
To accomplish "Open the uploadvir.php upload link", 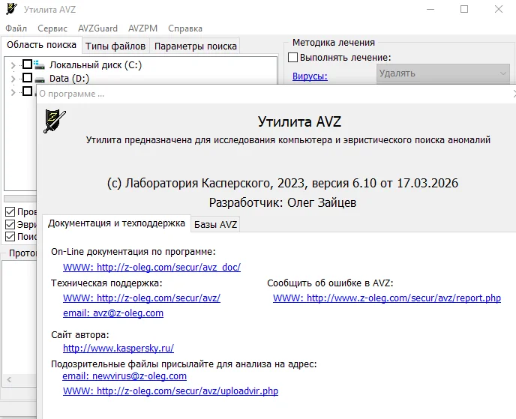I will point(170,391).
